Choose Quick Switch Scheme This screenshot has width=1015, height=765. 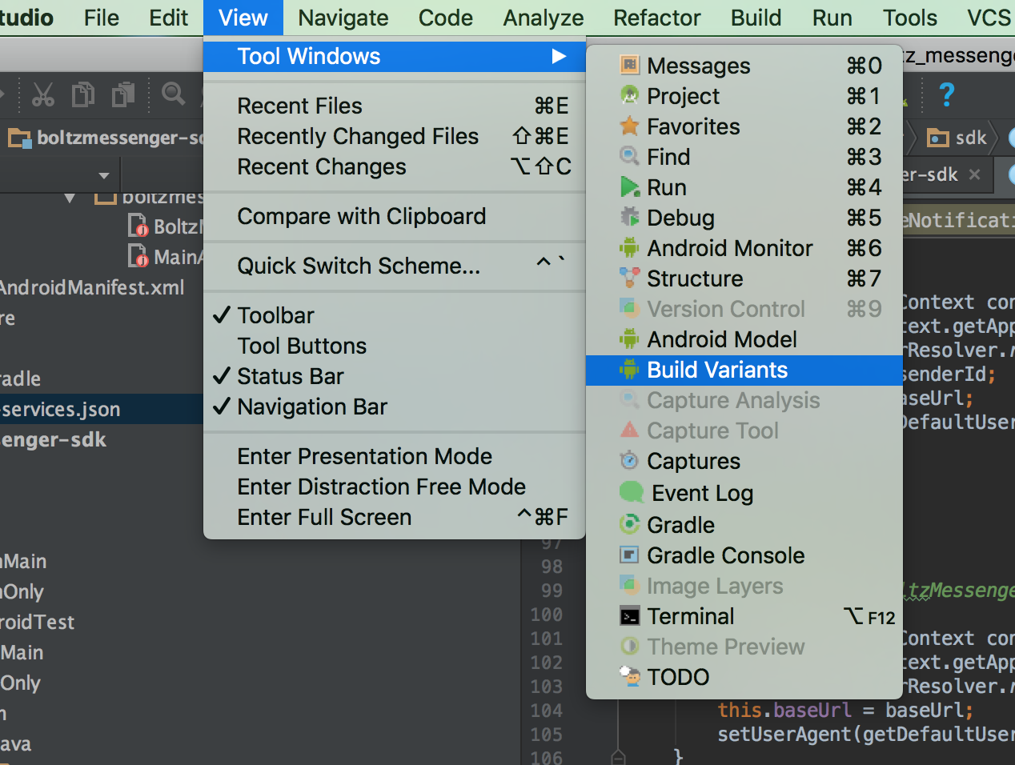pyautogui.click(x=395, y=266)
